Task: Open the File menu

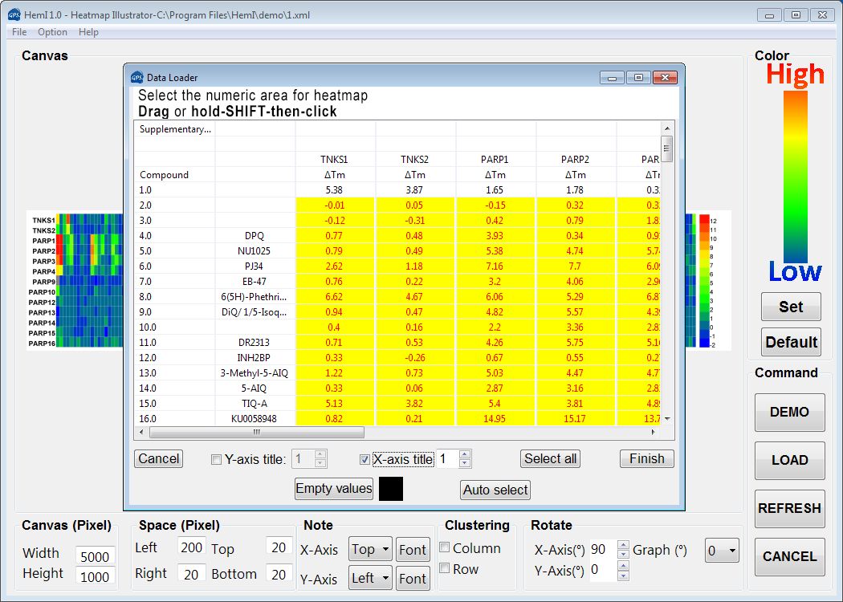Action: click(x=19, y=32)
